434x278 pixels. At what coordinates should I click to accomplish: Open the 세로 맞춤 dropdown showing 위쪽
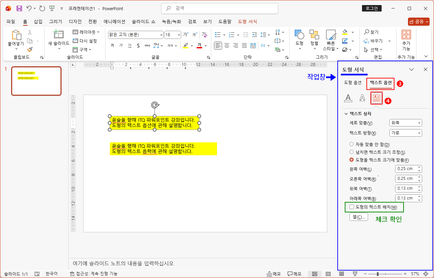(406, 123)
